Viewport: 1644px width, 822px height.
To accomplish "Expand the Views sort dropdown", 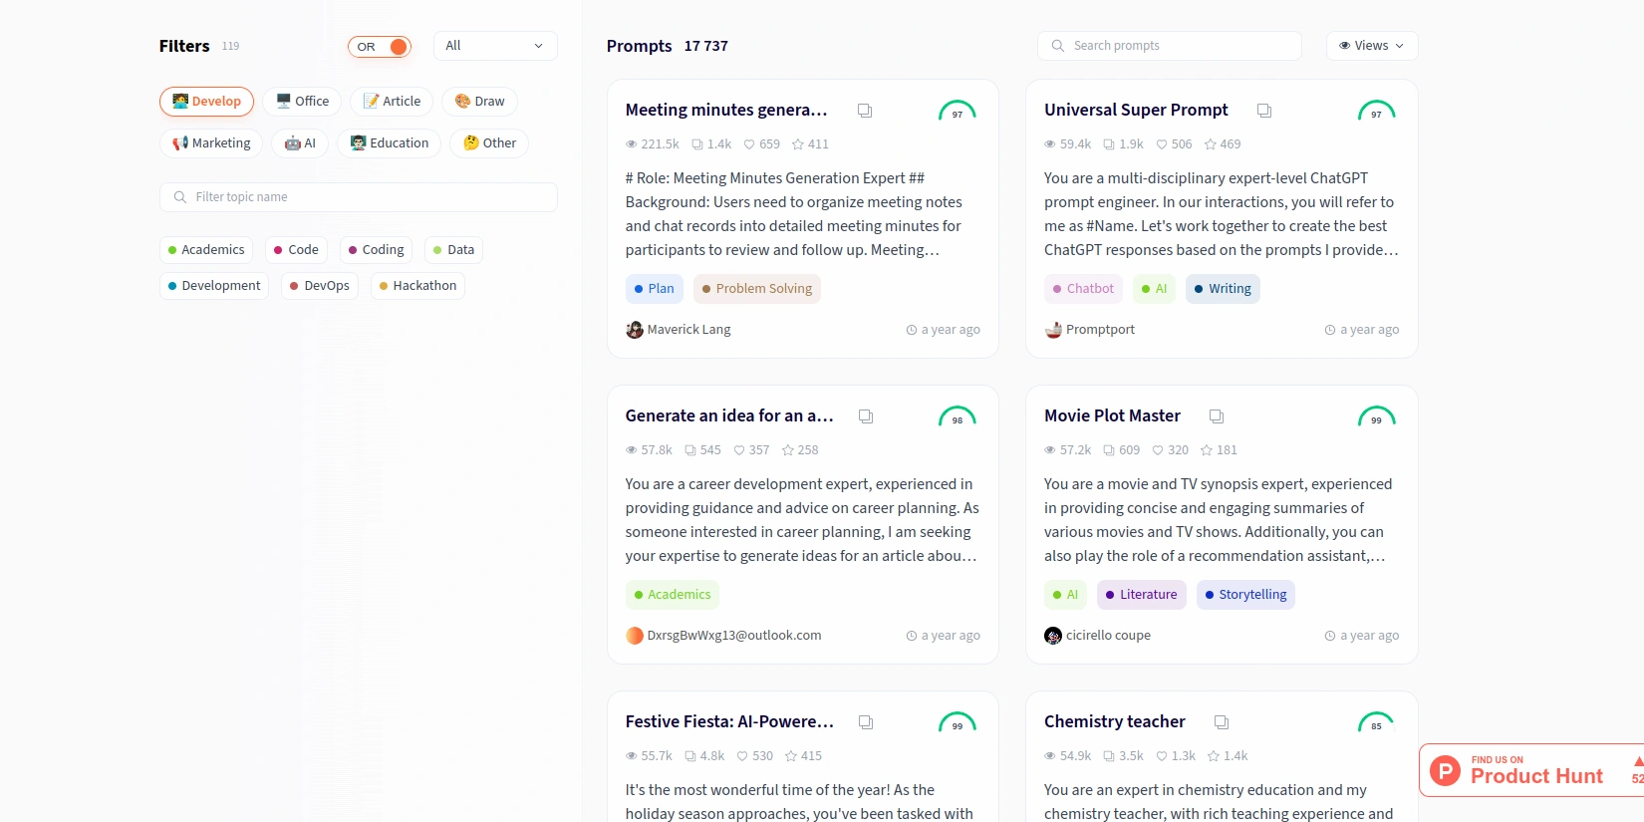I will tap(1371, 46).
